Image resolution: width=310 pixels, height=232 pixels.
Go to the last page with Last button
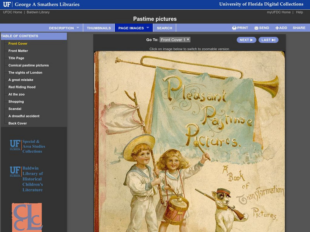[268, 40]
